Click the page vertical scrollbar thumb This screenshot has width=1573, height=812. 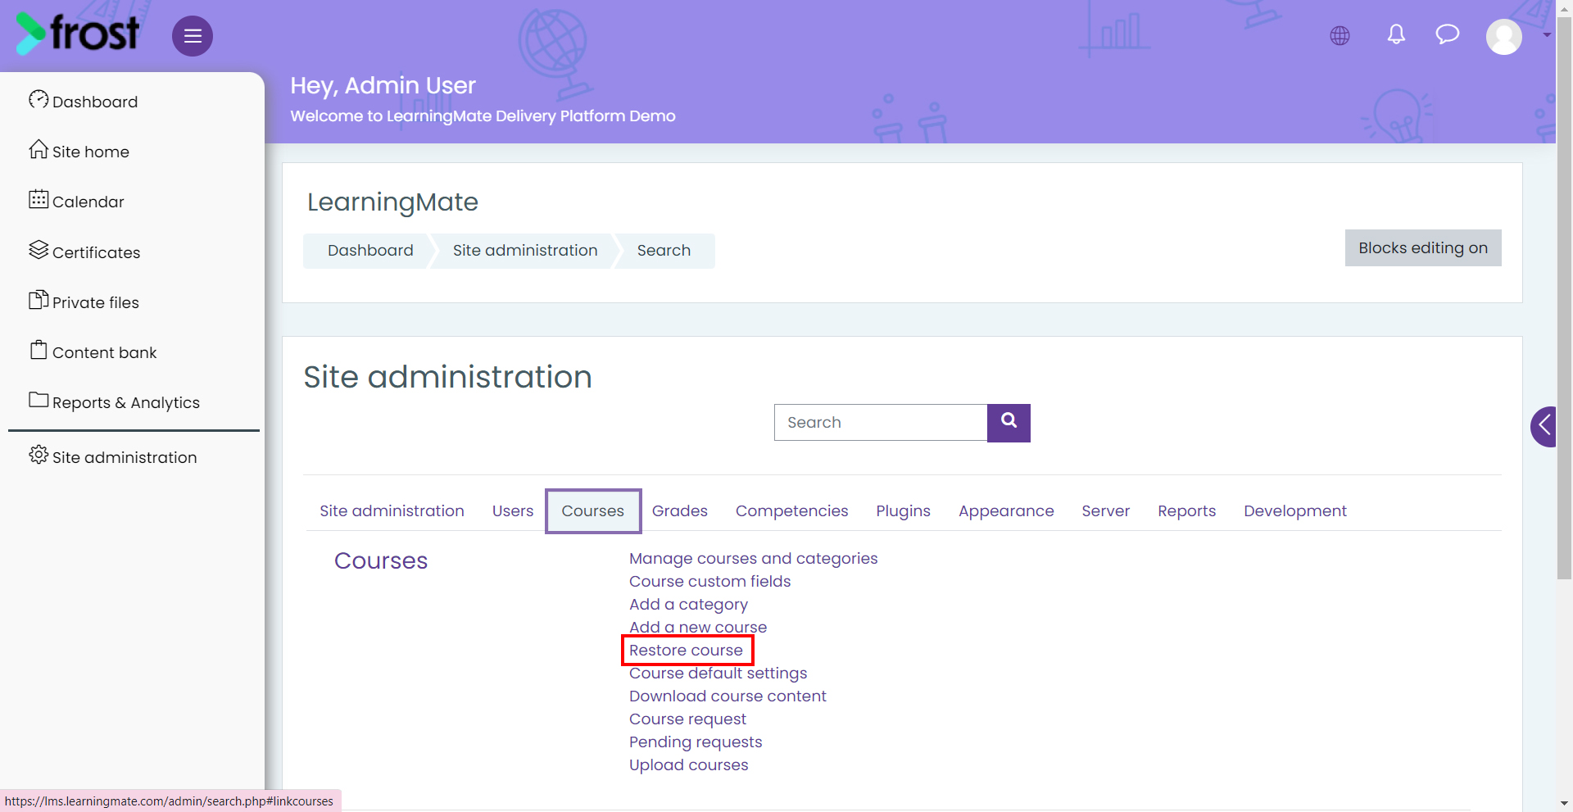[x=1564, y=297]
